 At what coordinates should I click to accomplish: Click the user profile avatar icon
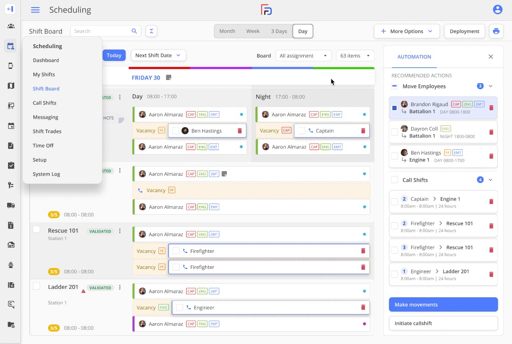point(498,9)
